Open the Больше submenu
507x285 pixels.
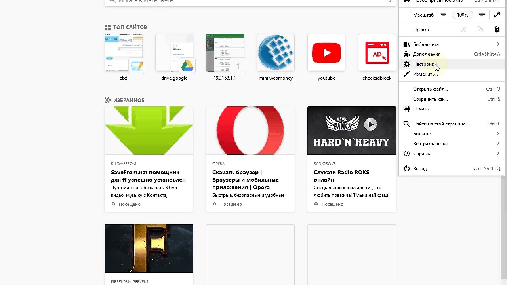pos(452,134)
